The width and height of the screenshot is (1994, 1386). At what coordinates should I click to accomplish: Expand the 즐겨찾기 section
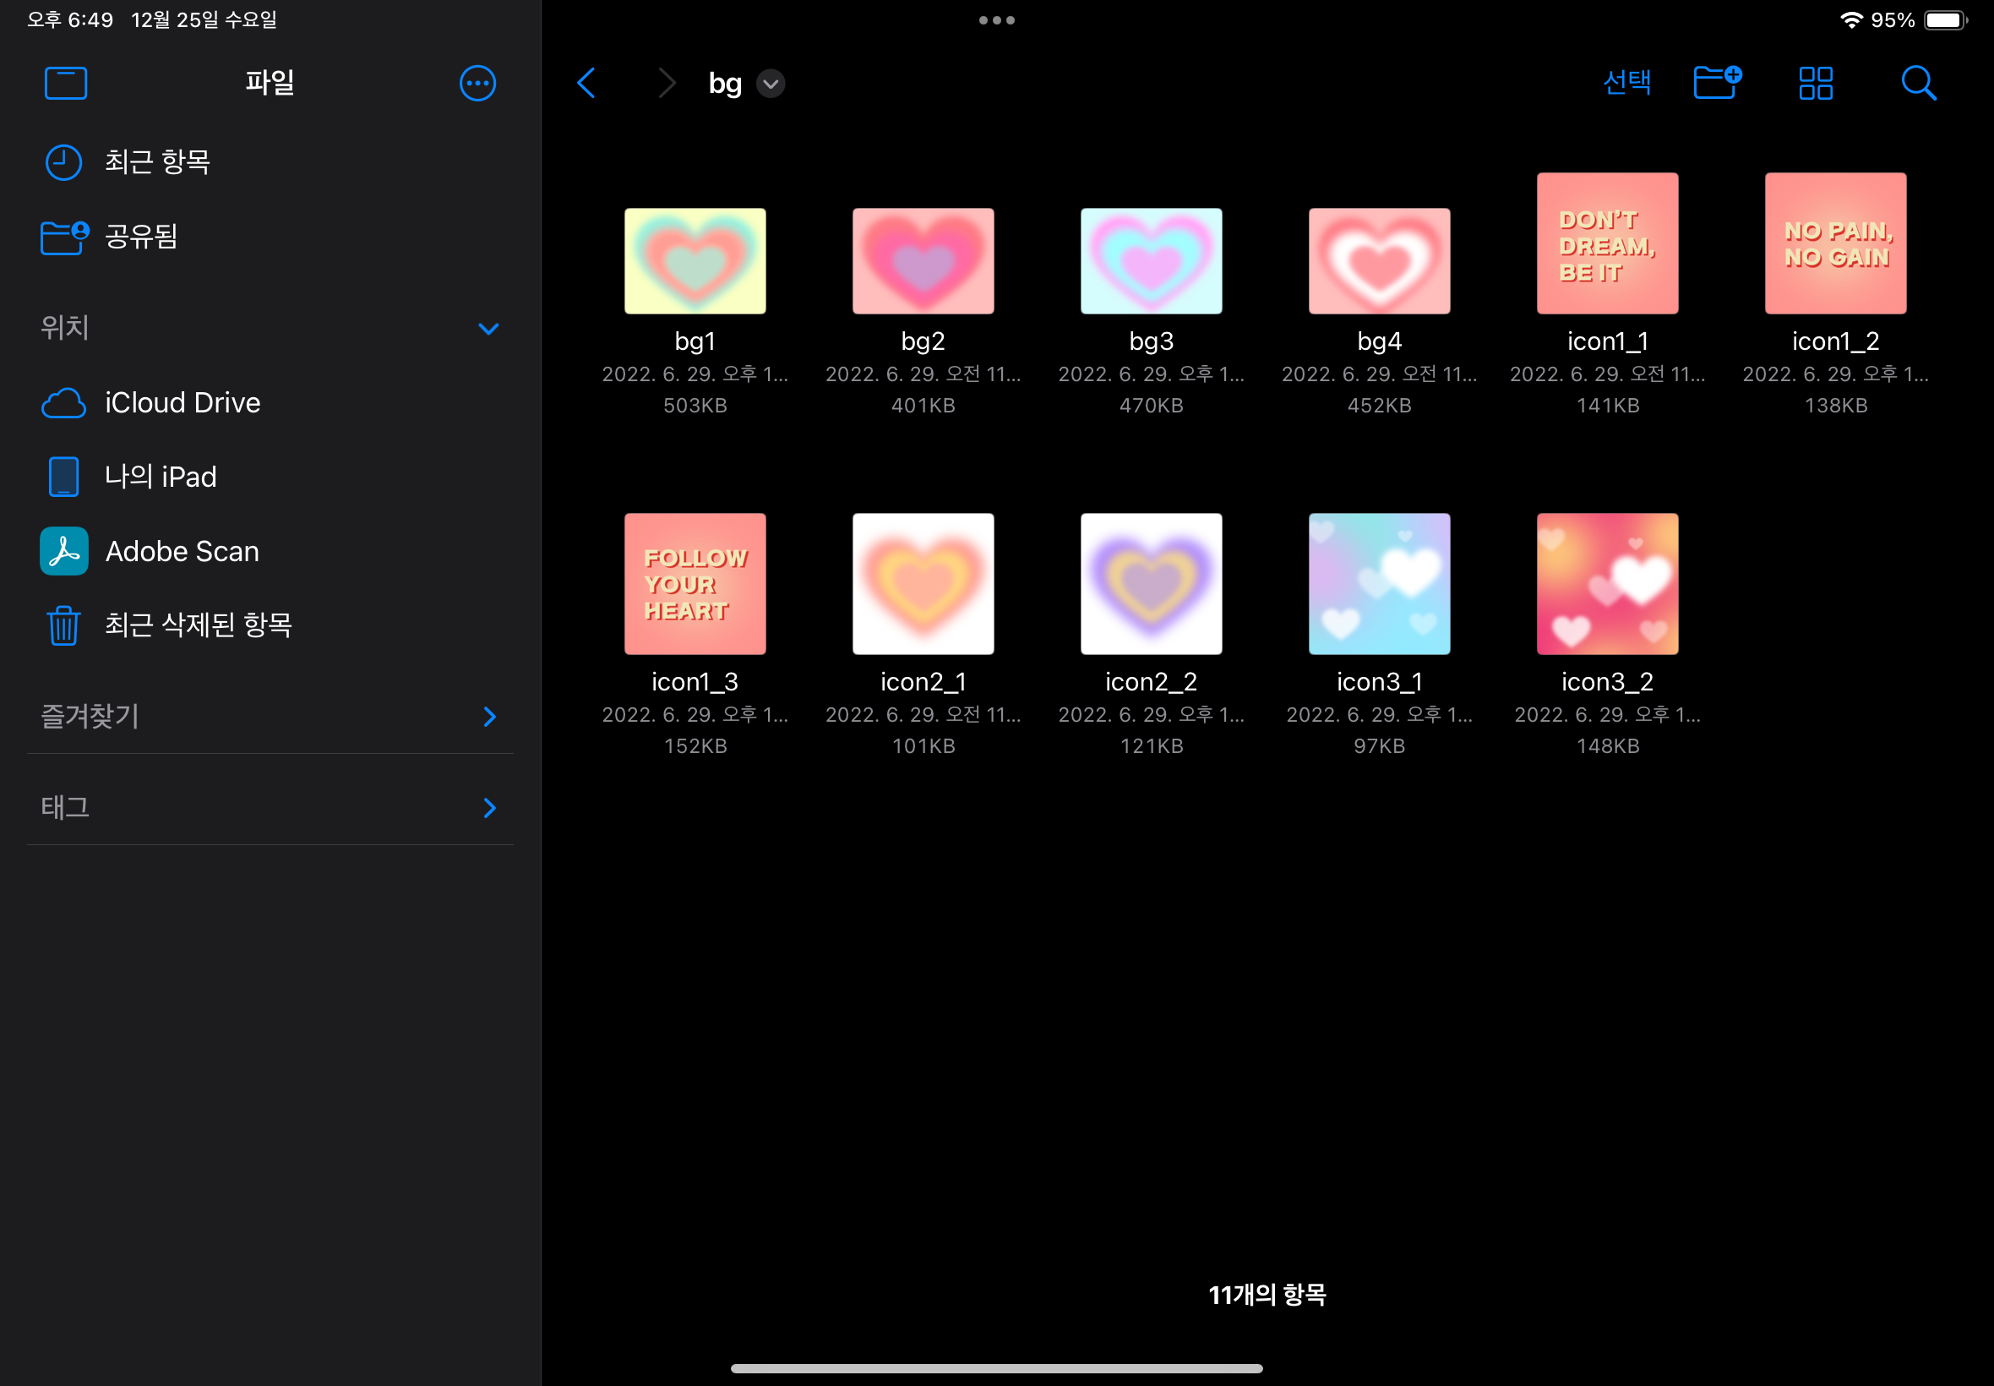pos(488,717)
